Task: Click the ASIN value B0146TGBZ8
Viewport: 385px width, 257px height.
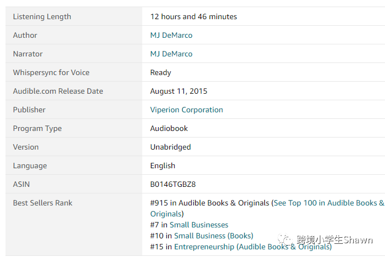Action: click(x=173, y=184)
